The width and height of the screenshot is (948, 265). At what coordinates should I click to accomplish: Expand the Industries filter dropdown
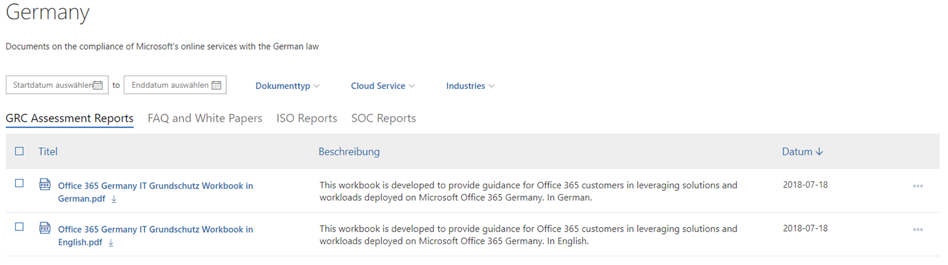click(470, 86)
